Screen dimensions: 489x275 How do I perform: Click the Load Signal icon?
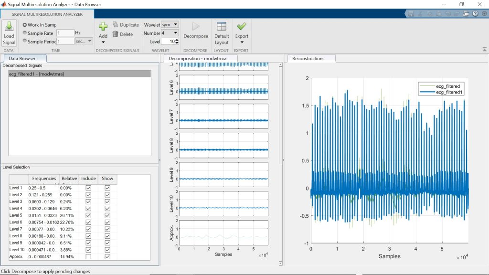[9, 27]
